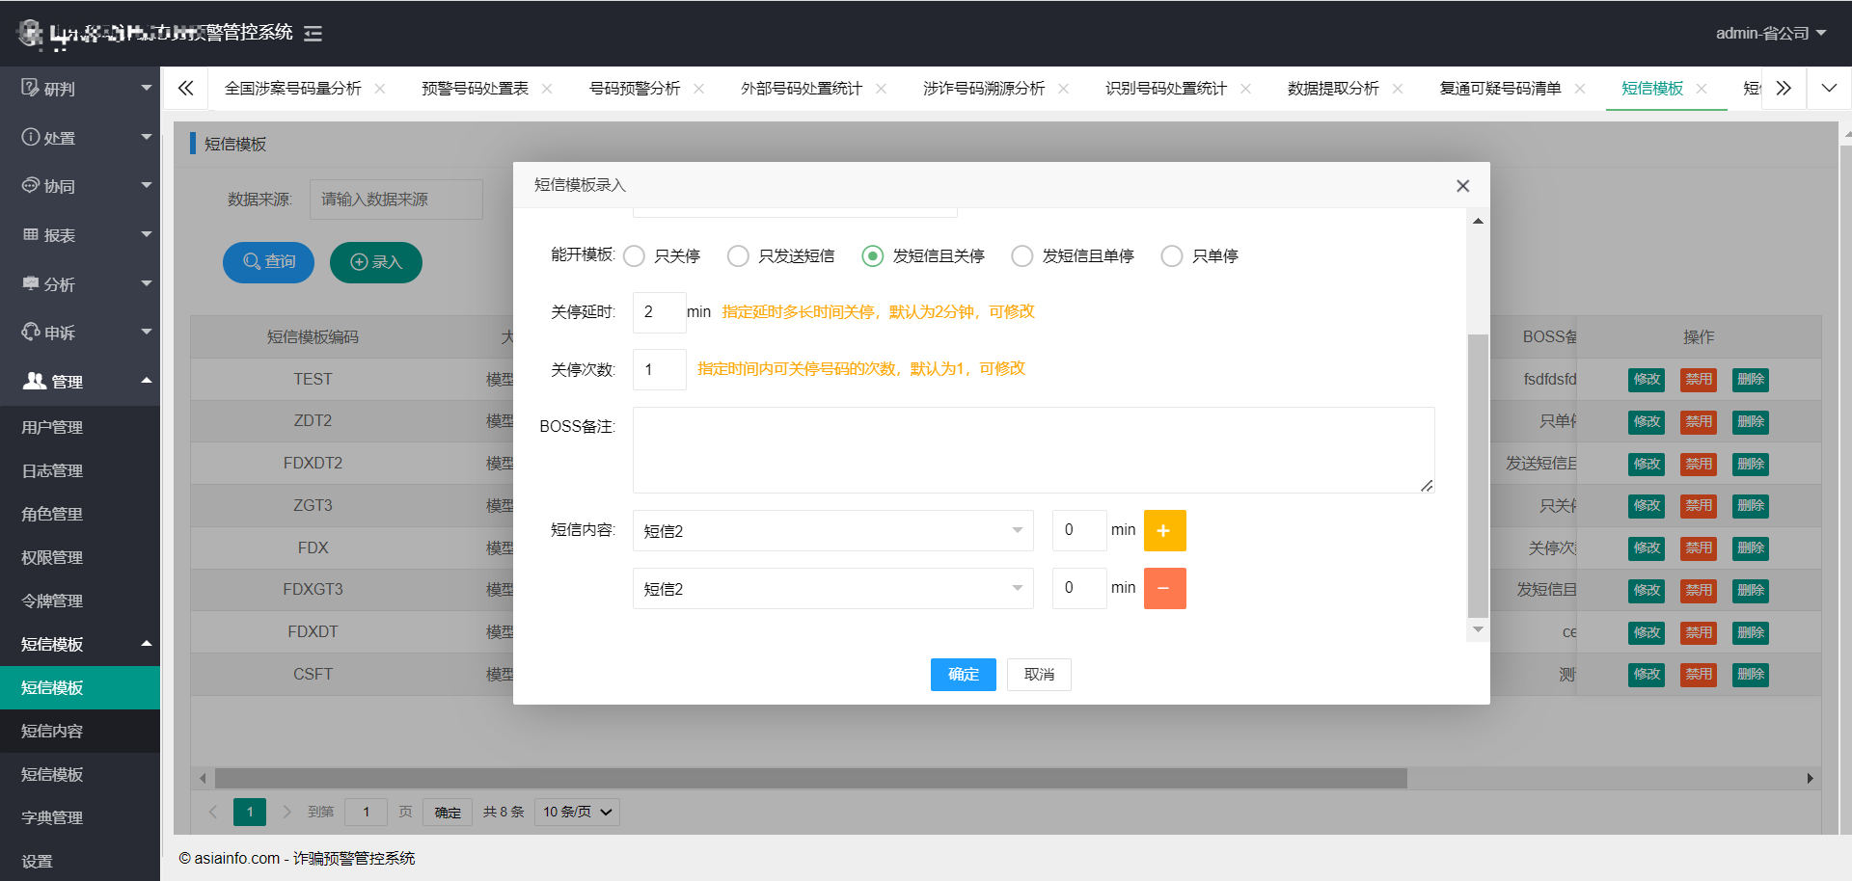
Task: Confirm the dialog with 确定 button
Action: click(x=963, y=675)
